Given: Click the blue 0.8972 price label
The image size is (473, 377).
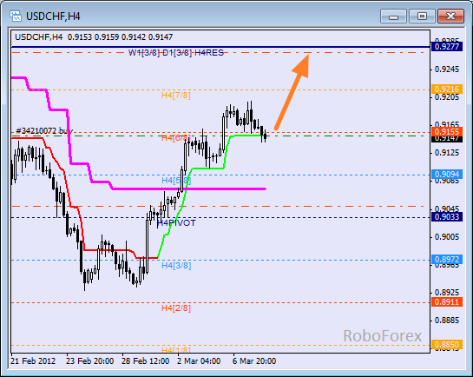Looking at the screenshot, I should coord(447,259).
